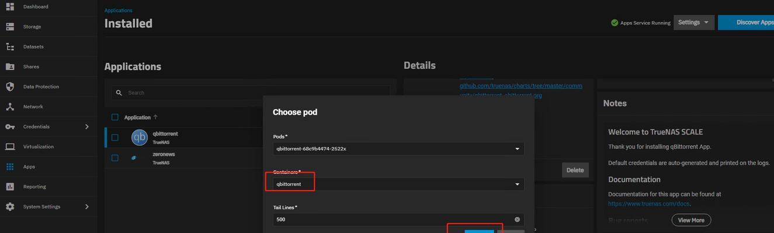Click the Application column header

pyautogui.click(x=137, y=117)
